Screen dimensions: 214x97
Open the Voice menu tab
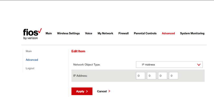pyautogui.click(x=89, y=33)
